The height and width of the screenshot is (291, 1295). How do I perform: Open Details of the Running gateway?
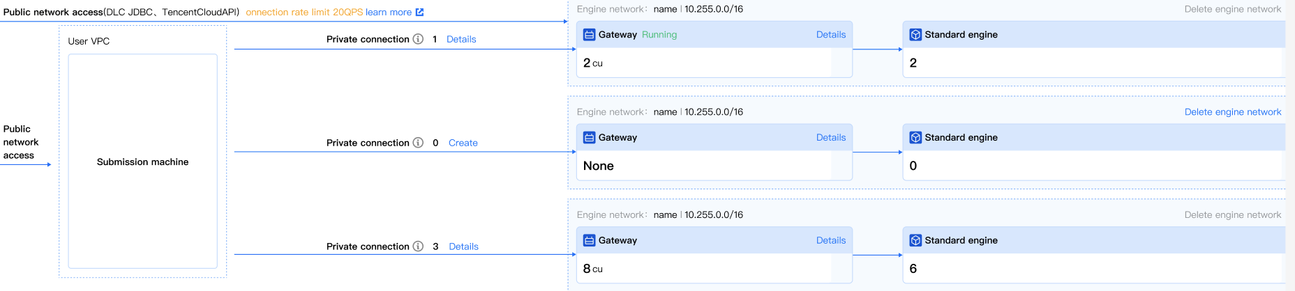[830, 35]
